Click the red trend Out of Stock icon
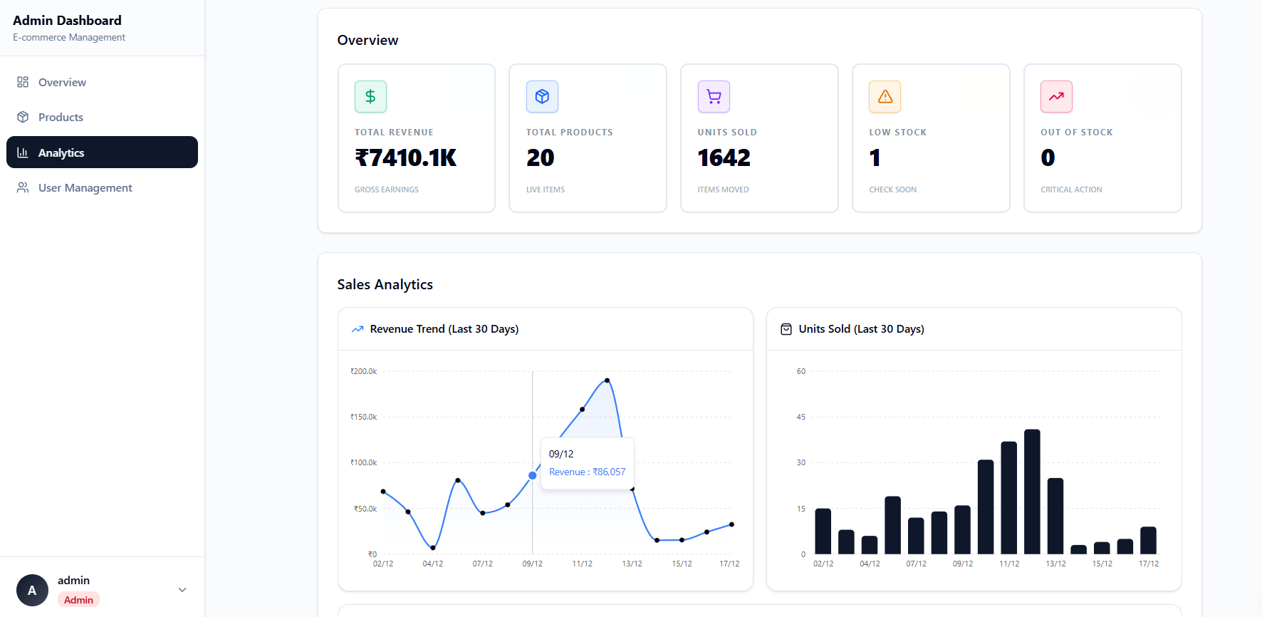Image resolution: width=1262 pixels, height=617 pixels. [1056, 96]
